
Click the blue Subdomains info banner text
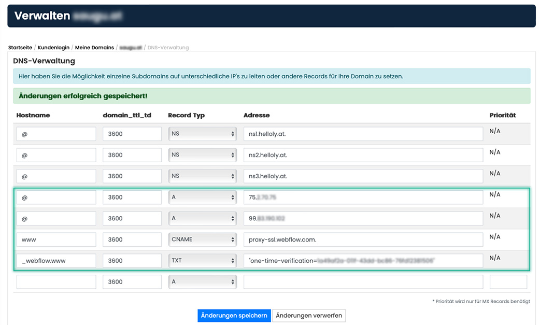211,76
